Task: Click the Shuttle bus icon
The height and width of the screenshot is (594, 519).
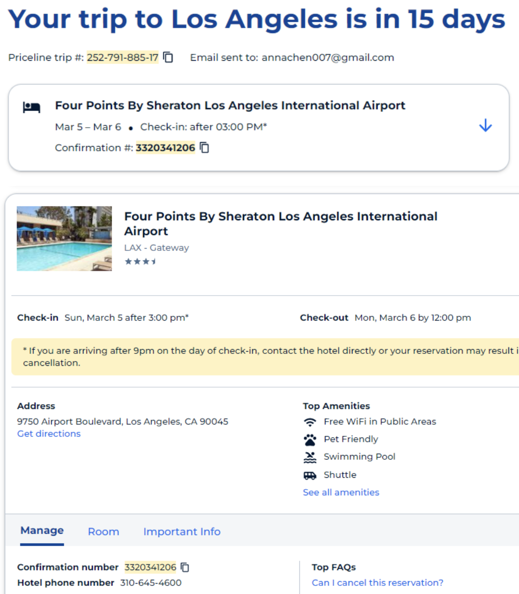Action: [x=310, y=475]
